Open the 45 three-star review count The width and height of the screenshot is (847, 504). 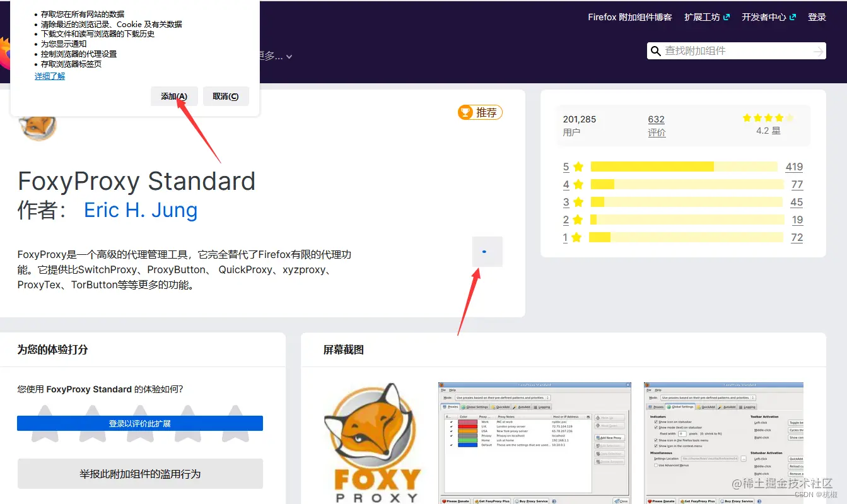coord(797,202)
